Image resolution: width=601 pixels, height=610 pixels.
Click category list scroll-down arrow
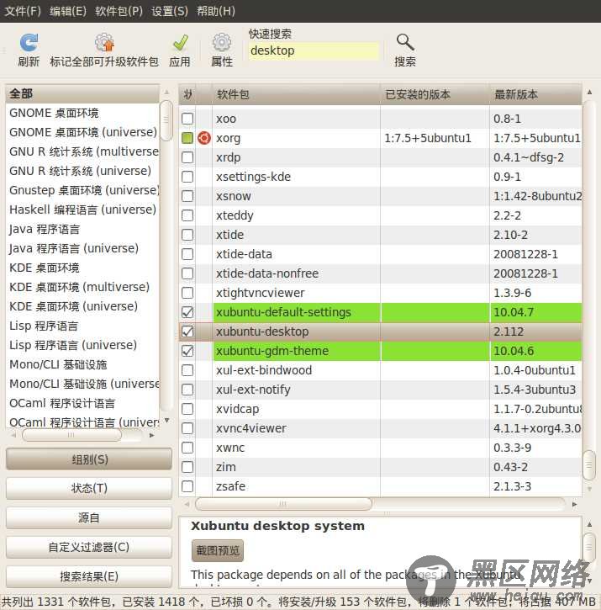(x=166, y=421)
